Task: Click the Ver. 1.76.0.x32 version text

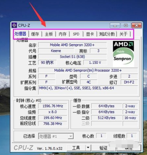Action: click(50, 148)
